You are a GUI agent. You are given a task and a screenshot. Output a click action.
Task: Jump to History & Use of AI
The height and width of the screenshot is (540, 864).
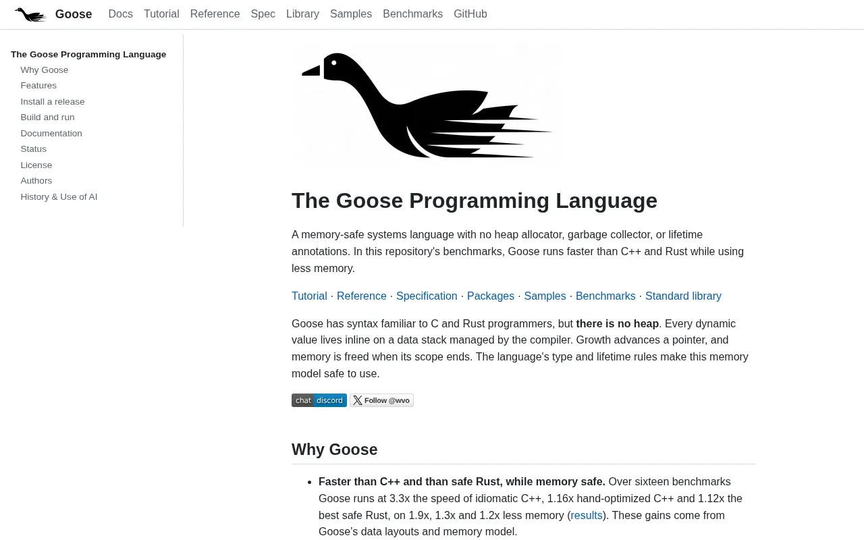59,197
